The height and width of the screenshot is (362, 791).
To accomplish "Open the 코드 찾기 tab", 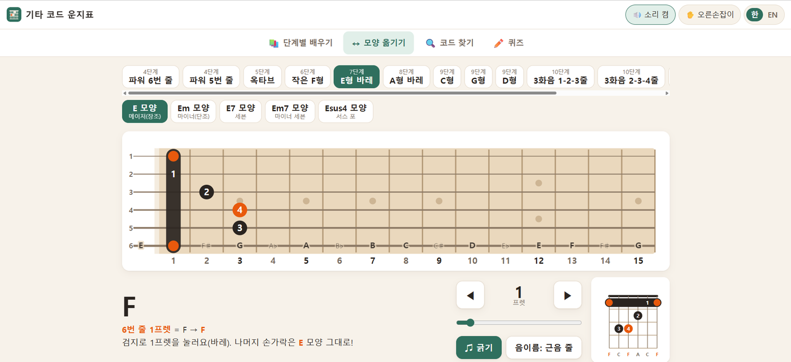I will pos(450,43).
